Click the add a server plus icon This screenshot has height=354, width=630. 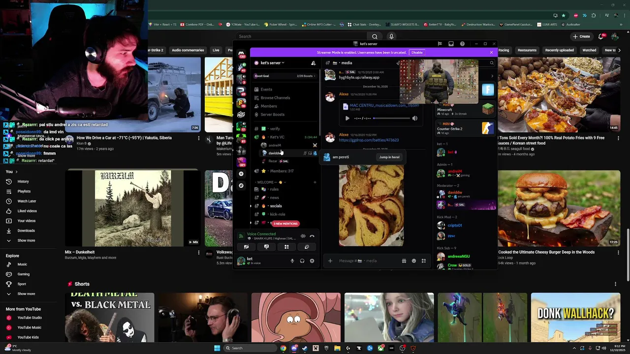coord(241,174)
